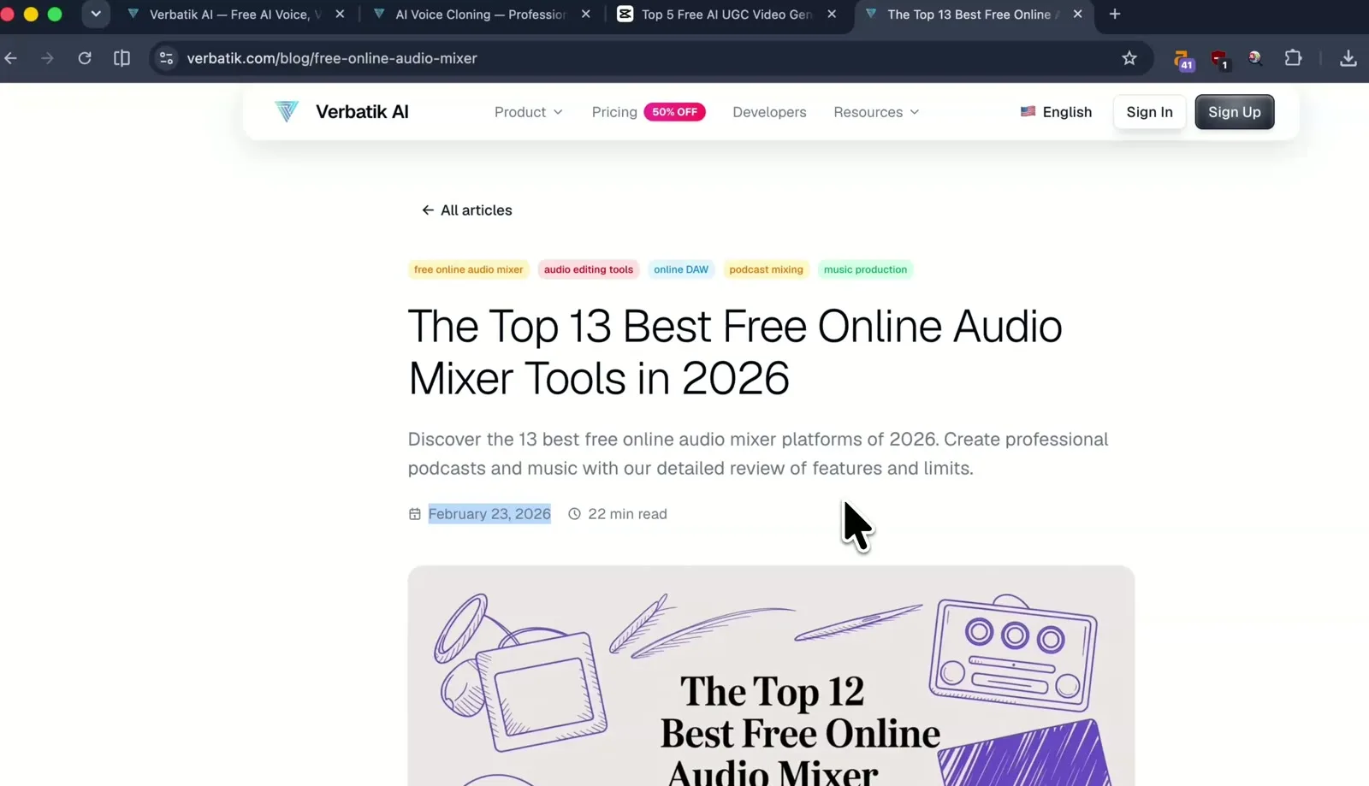The height and width of the screenshot is (786, 1369).
Task: Open the Pricing page
Action: coord(614,112)
